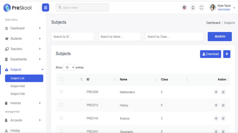Open the user account dropdown arrow
Viewport: 238px width, 133px height.
click(234, 8)
